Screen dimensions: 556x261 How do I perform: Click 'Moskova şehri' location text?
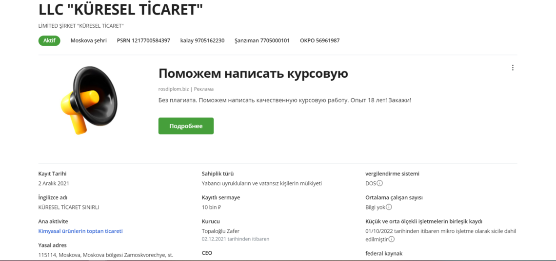coord(88,41)
